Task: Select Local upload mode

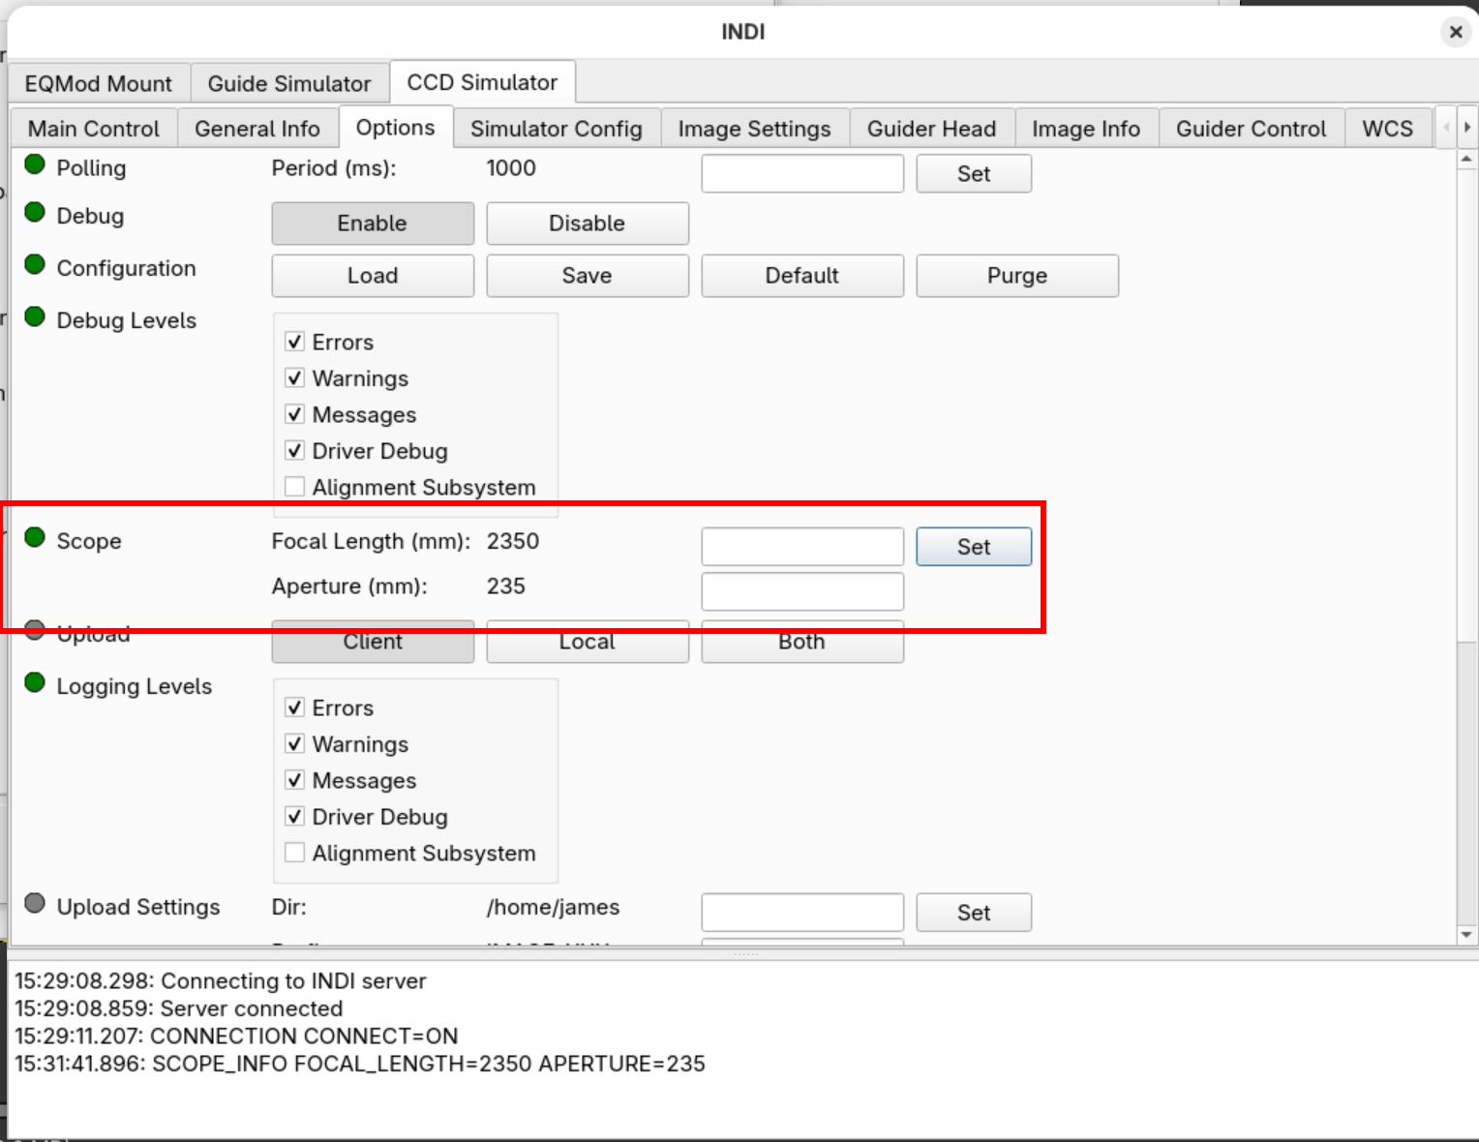Action: 587,643
